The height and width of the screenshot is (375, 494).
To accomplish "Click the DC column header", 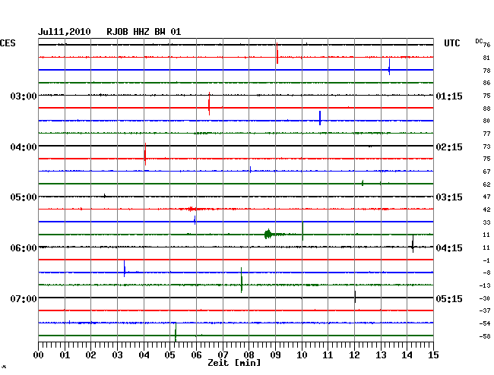I will 479,41.
